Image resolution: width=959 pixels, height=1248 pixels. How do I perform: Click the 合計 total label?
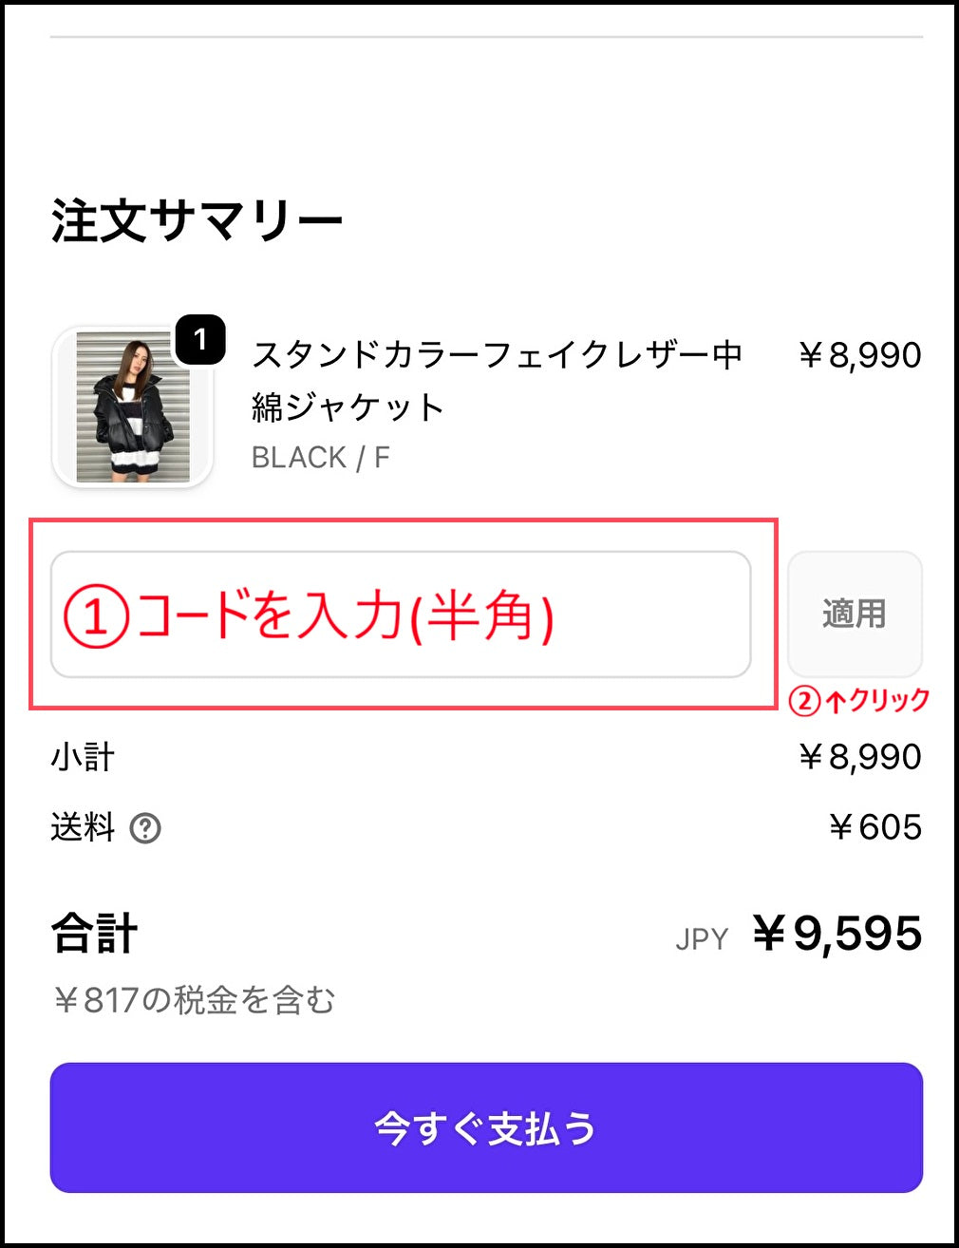(95, 933)
